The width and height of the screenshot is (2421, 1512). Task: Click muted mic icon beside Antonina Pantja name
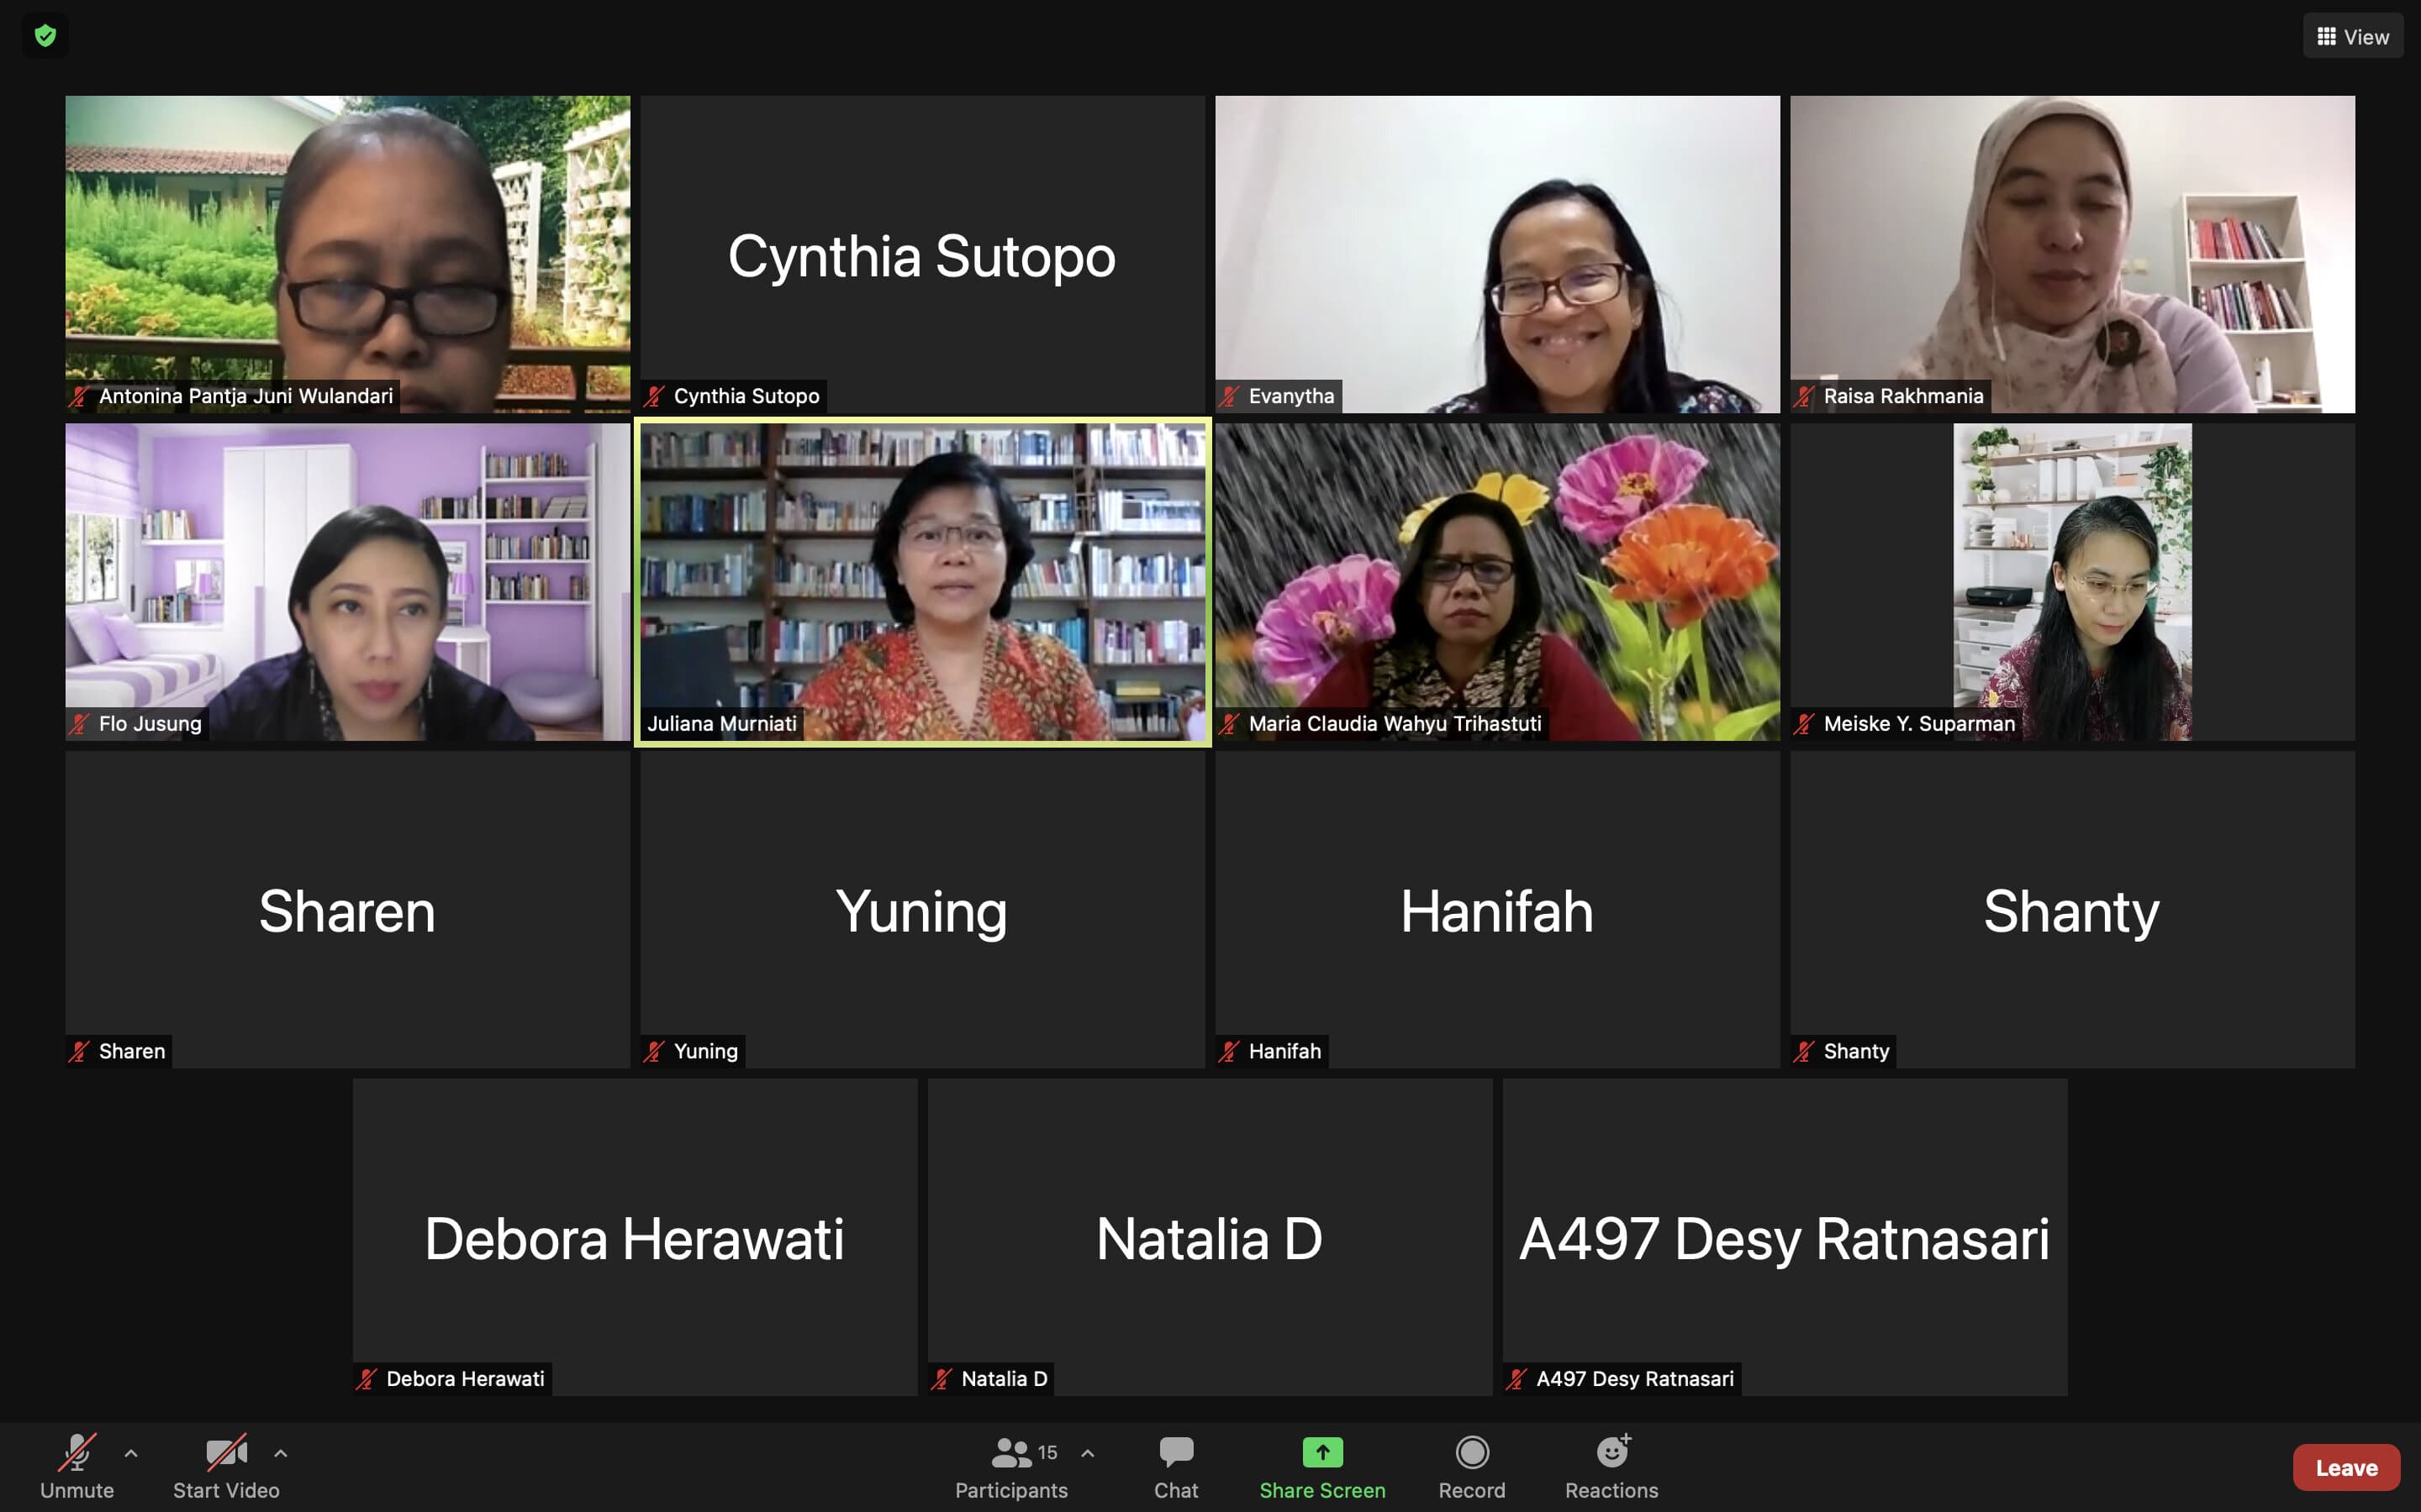(x=79, y=396)
